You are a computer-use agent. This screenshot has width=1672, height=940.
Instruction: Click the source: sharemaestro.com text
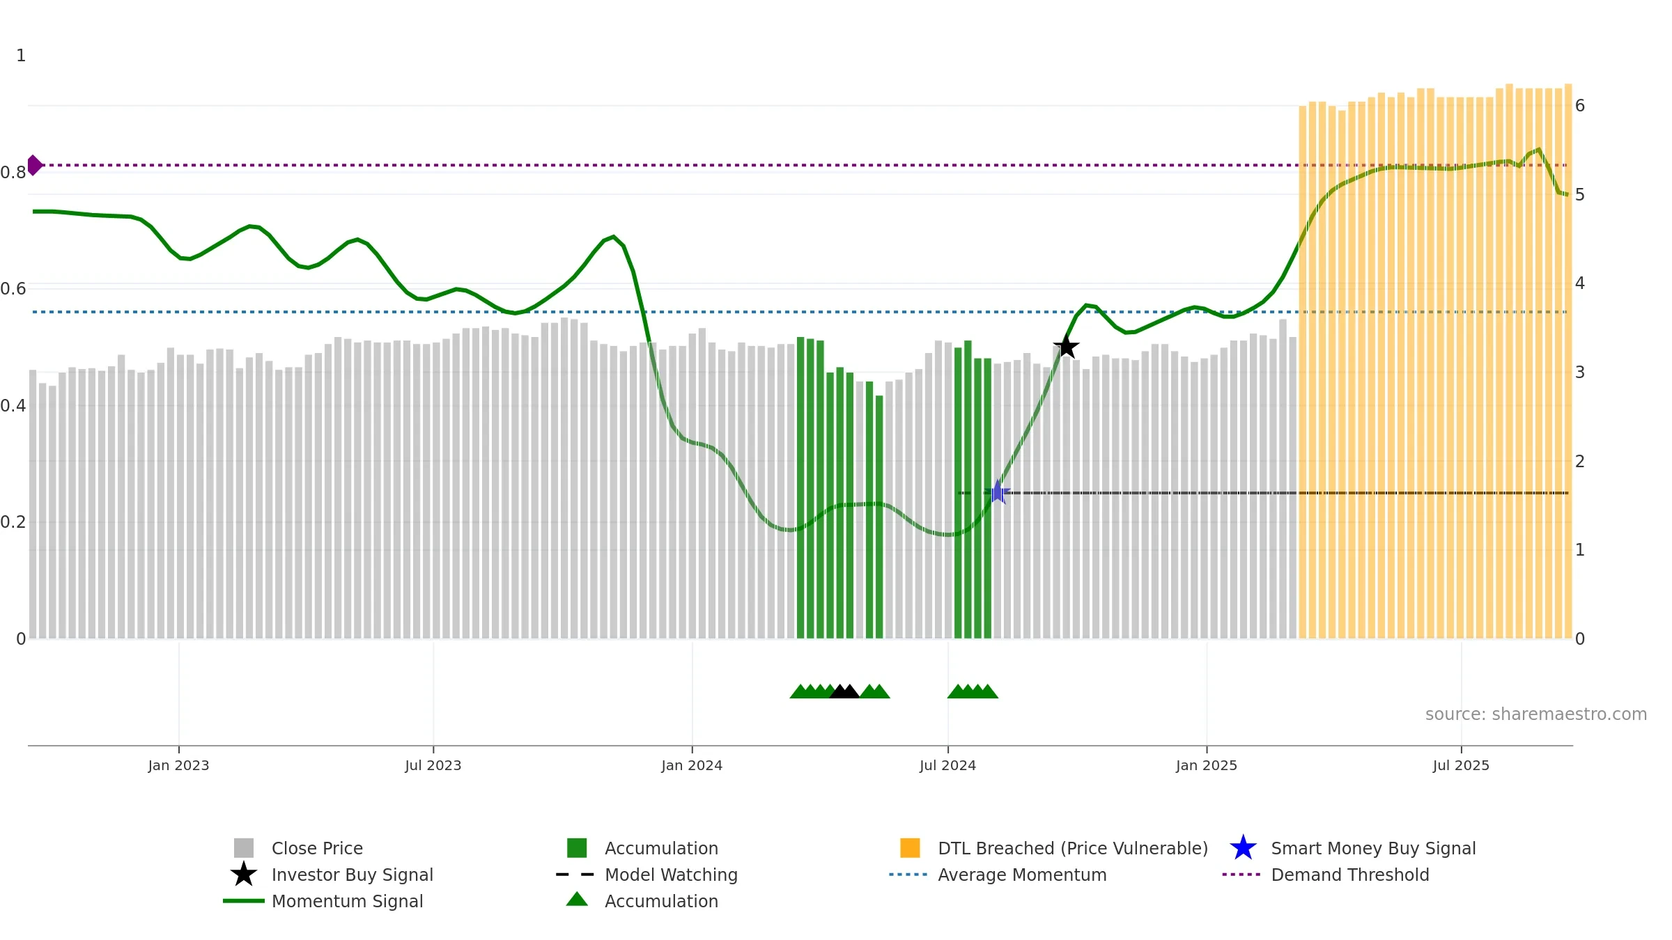click(1536, 714)
